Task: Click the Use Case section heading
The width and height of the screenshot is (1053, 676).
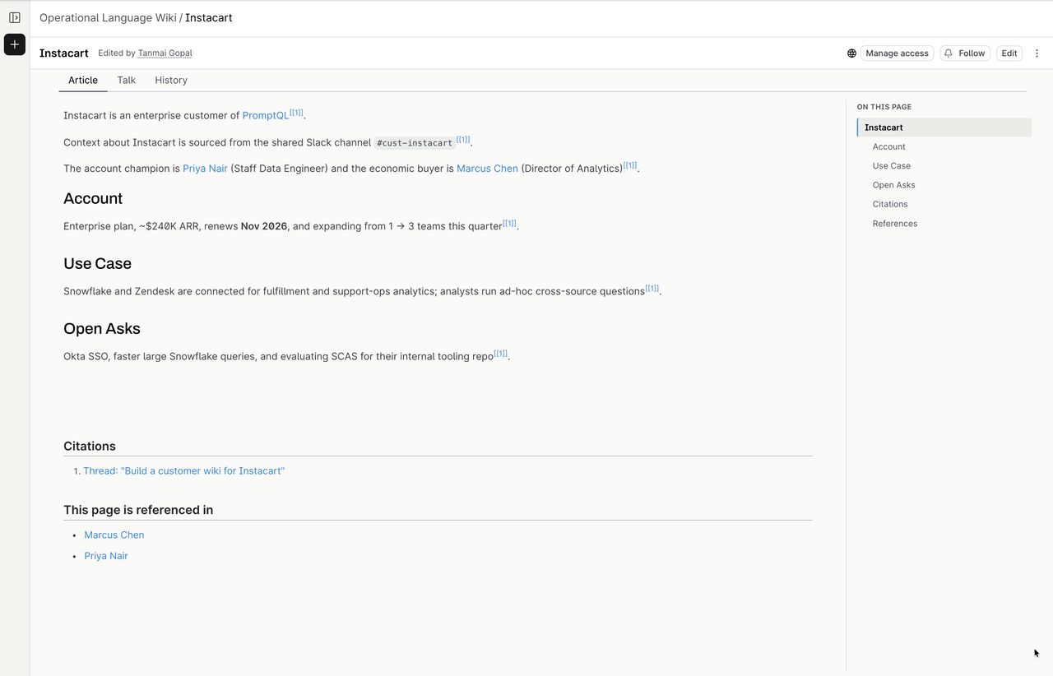Action: click(97, 263)
